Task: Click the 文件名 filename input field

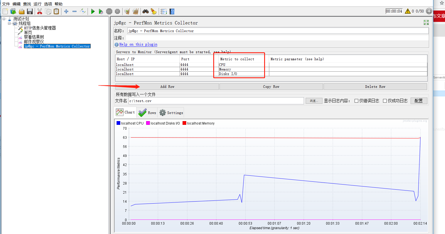Action: (216, 101)
